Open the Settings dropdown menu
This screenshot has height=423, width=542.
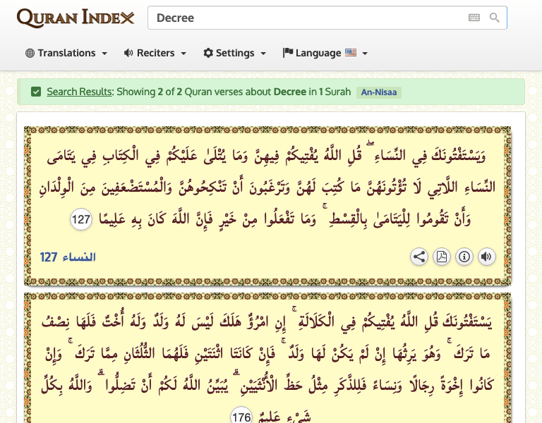tap(235, 53)
